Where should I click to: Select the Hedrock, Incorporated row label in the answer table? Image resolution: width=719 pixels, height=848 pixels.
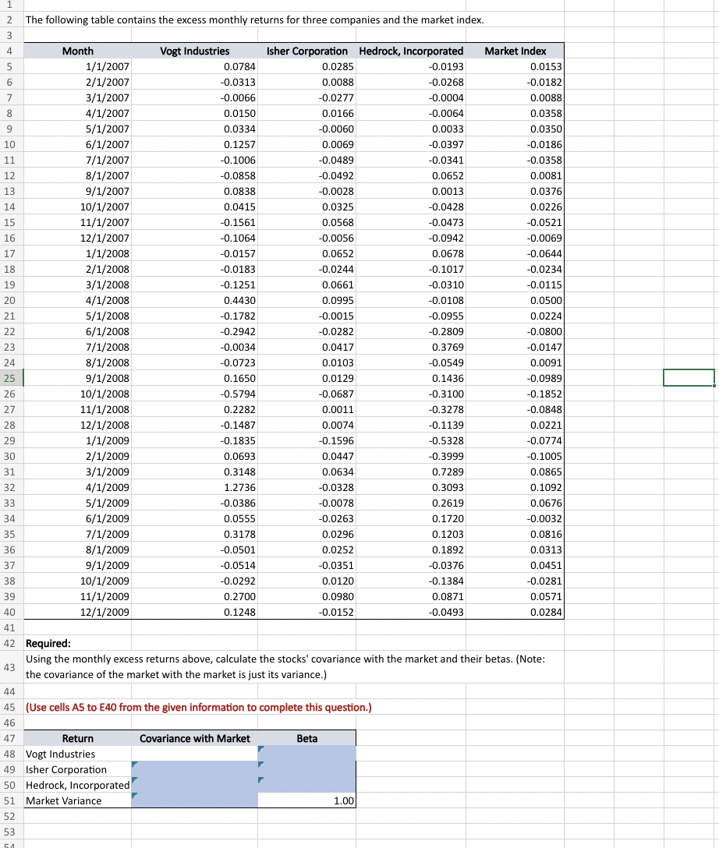click(x=77, y=785)
